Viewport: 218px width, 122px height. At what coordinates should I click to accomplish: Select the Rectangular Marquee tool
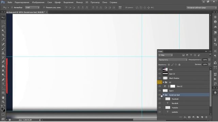pyautogui.click(x=3, y=22)
